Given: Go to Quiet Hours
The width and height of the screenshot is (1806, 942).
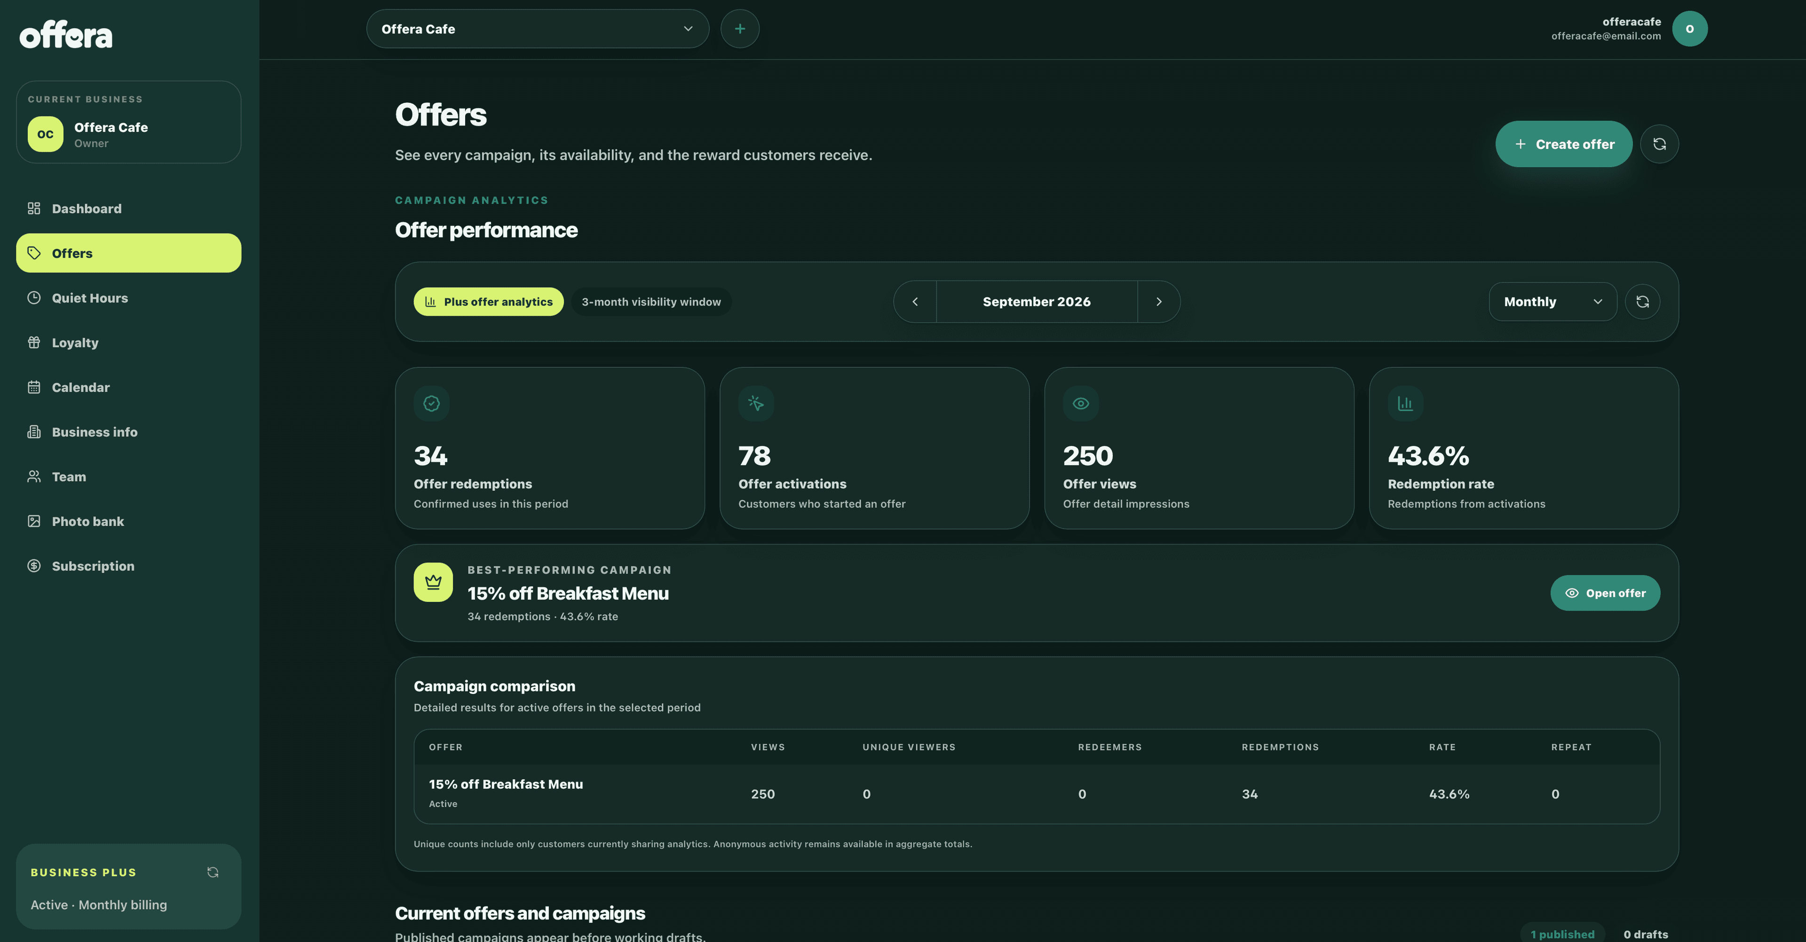Looking at the screenshot, I should 128,298.
